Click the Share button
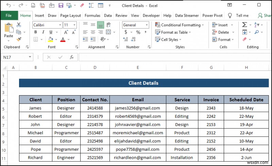 point(265,15)
